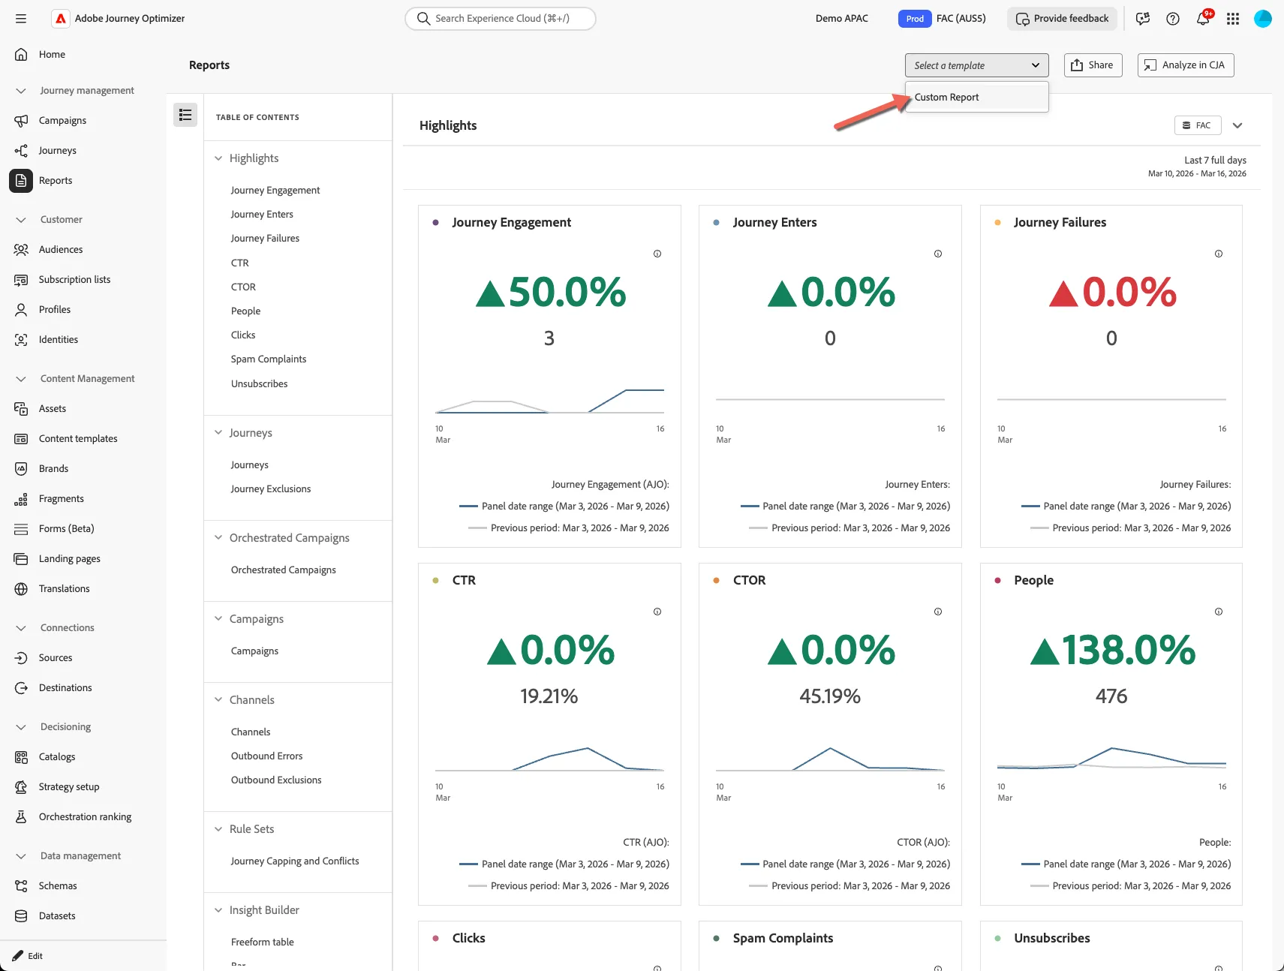Open the notifications bell
The height and width of the screenshot is (971, 1284).
coord(1203,19)
